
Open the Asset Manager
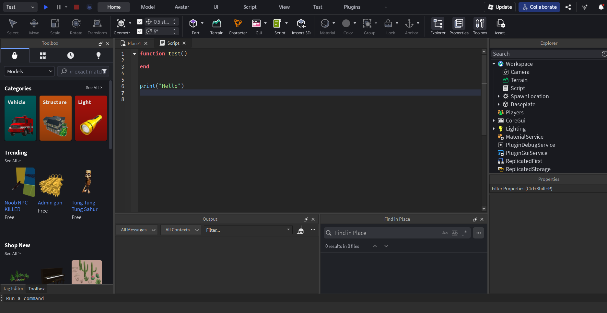point(501,26)
